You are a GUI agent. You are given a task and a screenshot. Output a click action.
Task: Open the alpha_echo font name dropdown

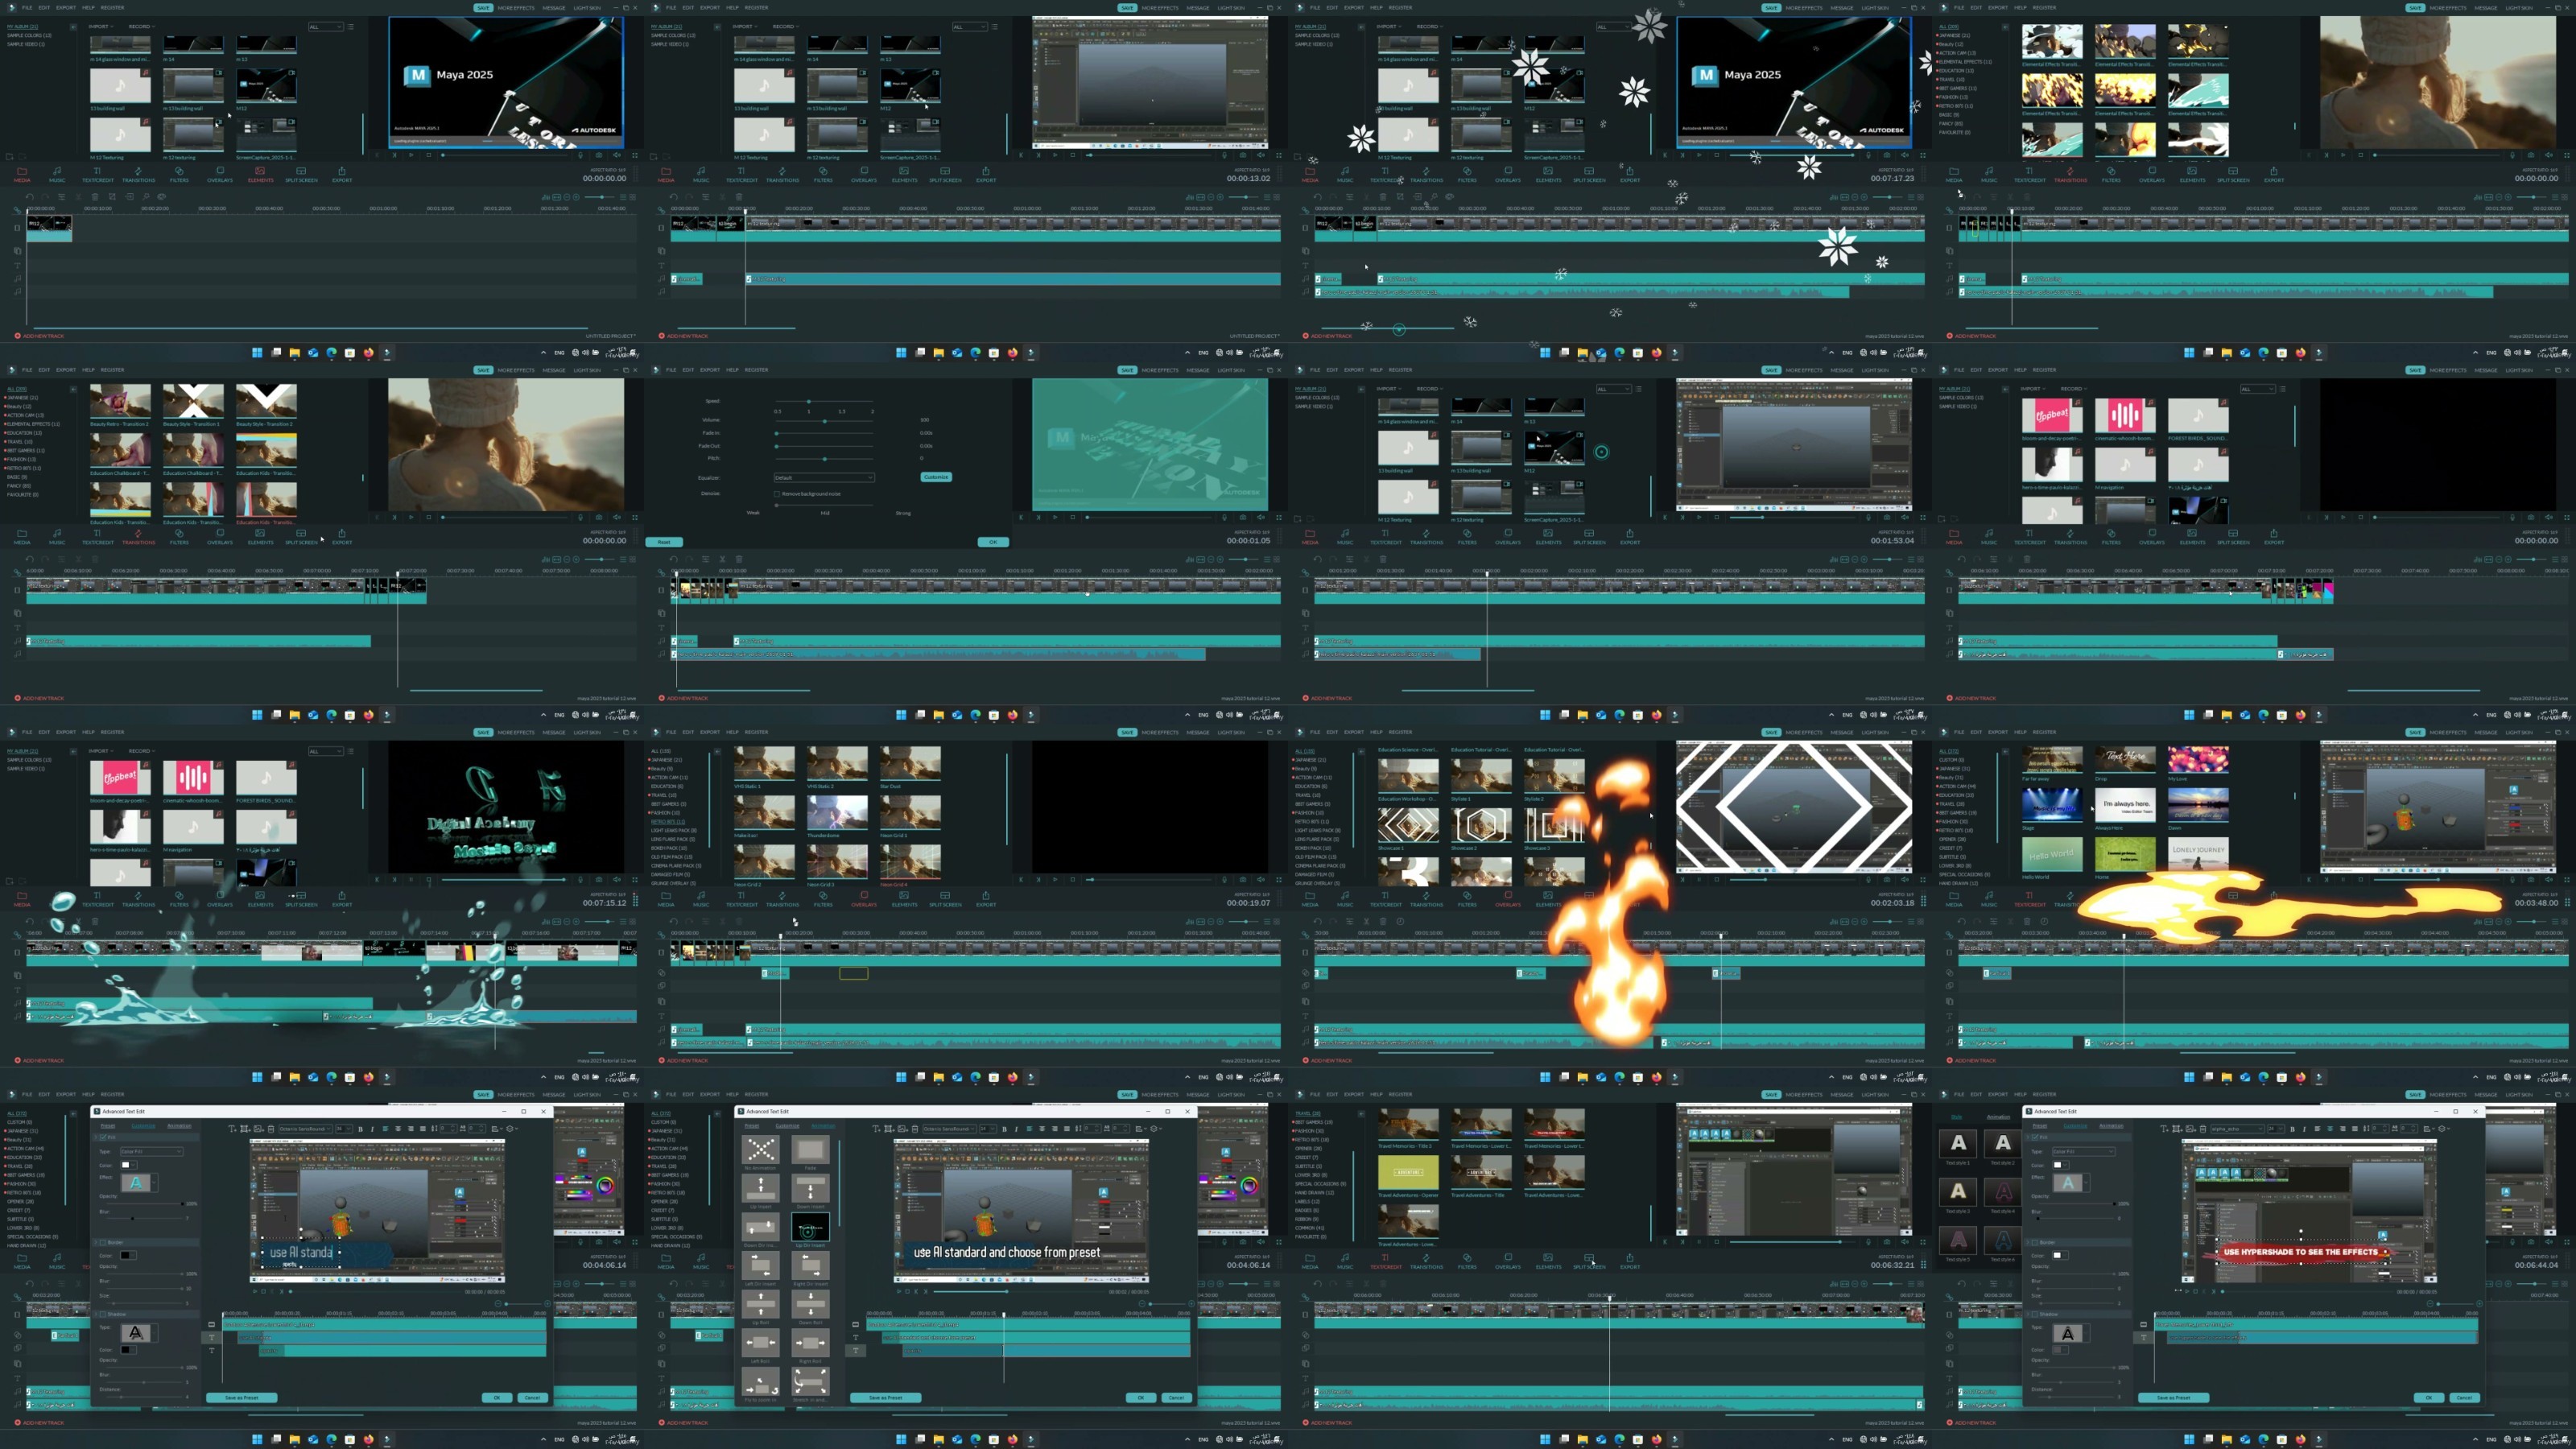click(x=2238, y=1129)
